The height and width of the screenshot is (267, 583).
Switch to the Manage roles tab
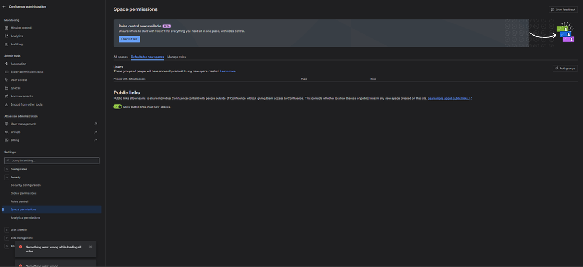[176, 57]
